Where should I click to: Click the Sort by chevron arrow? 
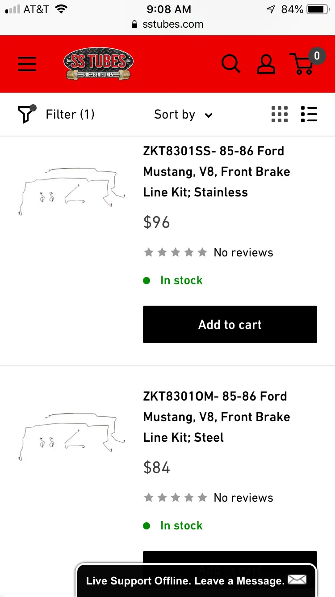(x=208, y=115)
